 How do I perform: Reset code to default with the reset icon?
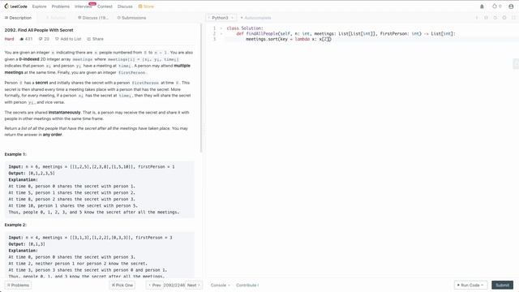[495, 18]
